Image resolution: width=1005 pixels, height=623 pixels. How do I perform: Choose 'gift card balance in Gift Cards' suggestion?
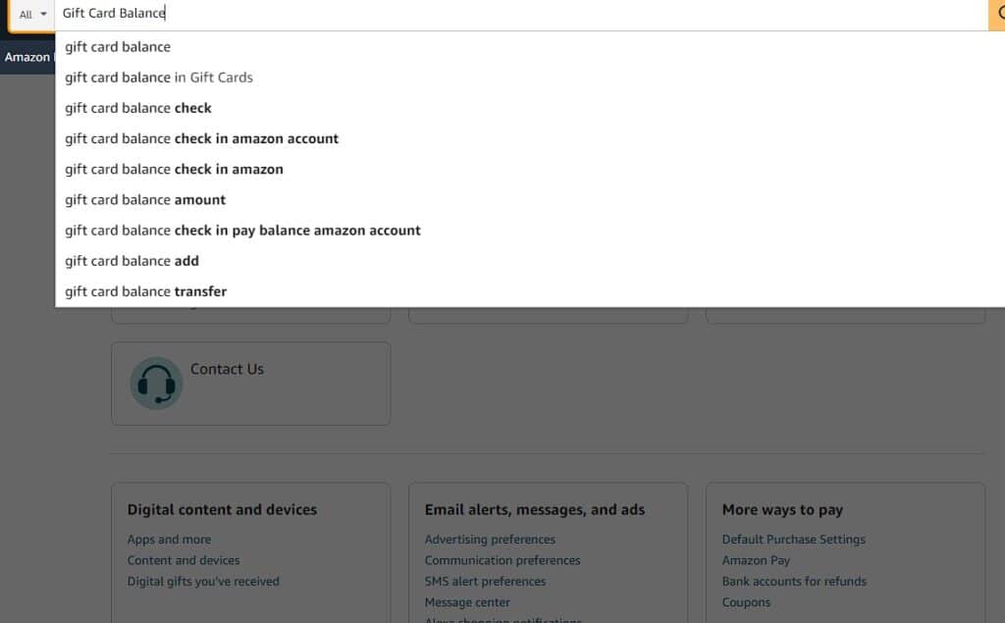tap(158, 78)
